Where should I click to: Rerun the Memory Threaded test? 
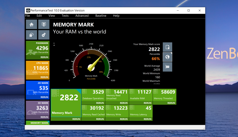click(x=171, y=103)
